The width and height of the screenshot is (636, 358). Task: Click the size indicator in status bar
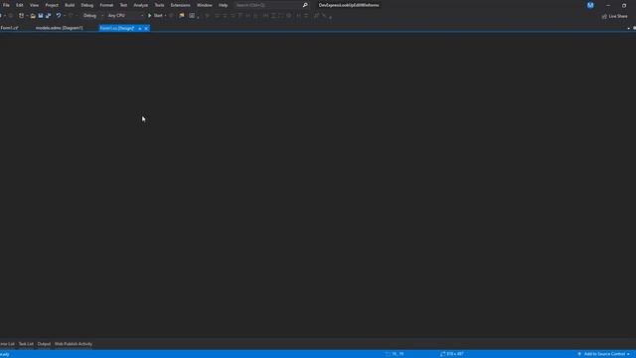tap(452, 354)
